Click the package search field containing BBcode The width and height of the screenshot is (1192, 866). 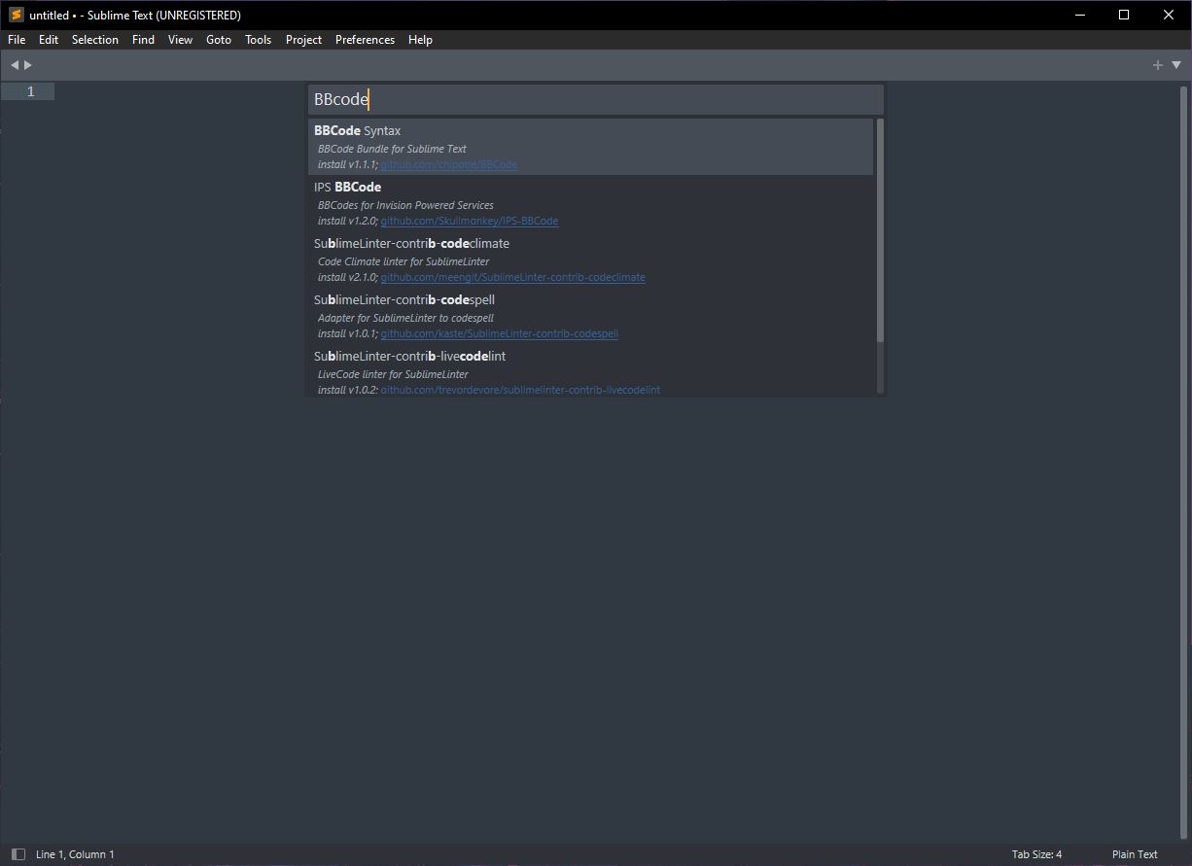[x=596, y=99]
